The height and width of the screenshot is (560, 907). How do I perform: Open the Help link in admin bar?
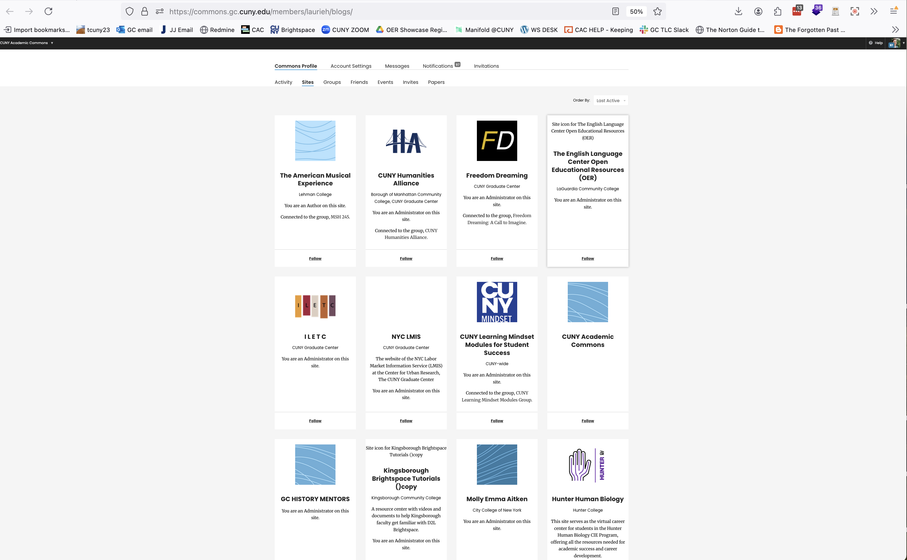click(x=876, y=43)
